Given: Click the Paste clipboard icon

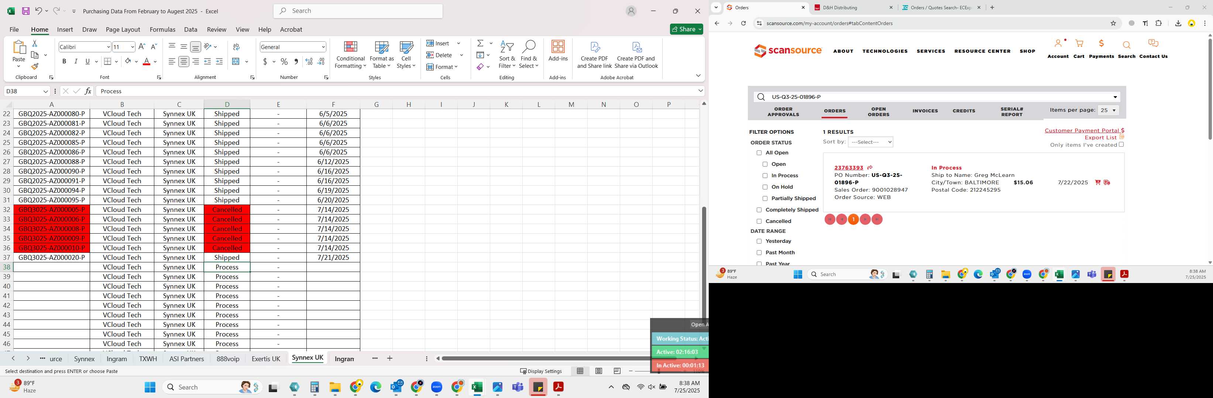Looking at the screenshot, I should [18, 48].
